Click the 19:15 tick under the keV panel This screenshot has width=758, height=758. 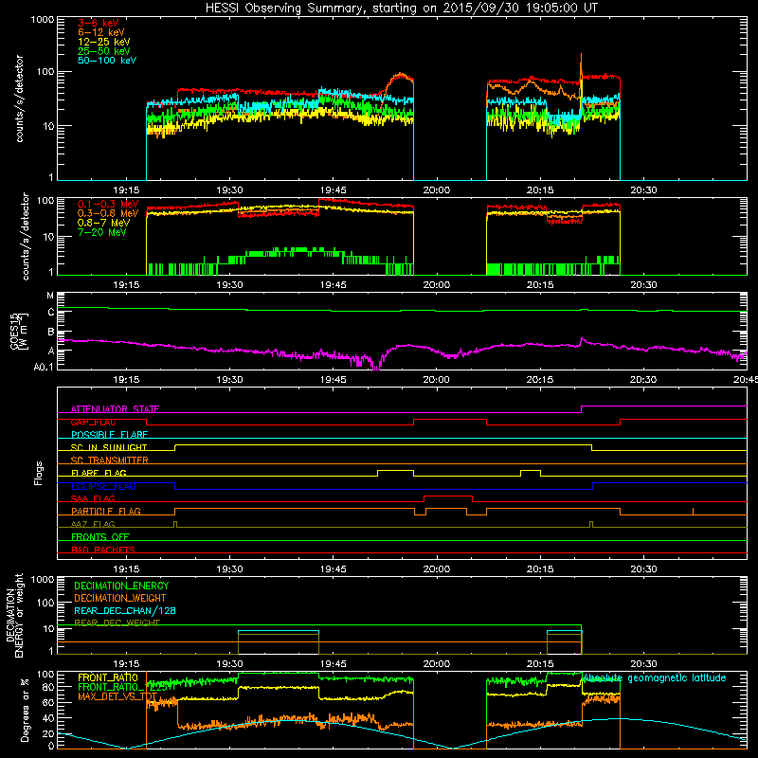pos(126,190)
